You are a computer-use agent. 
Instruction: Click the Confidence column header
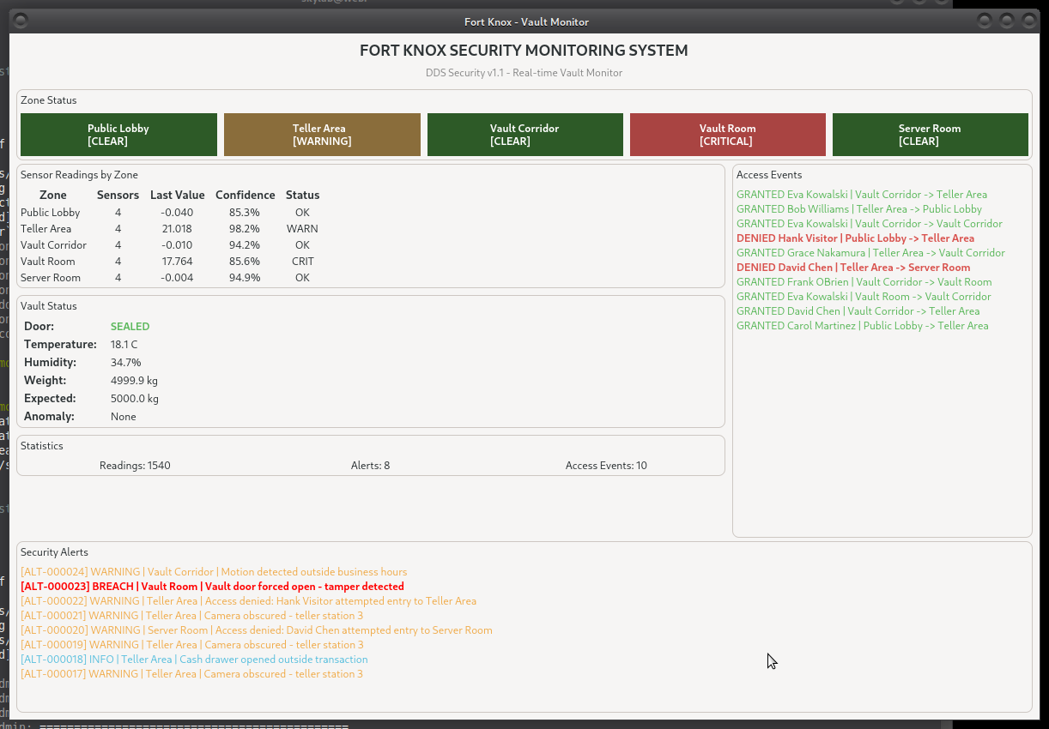click(x=246, y=195)
